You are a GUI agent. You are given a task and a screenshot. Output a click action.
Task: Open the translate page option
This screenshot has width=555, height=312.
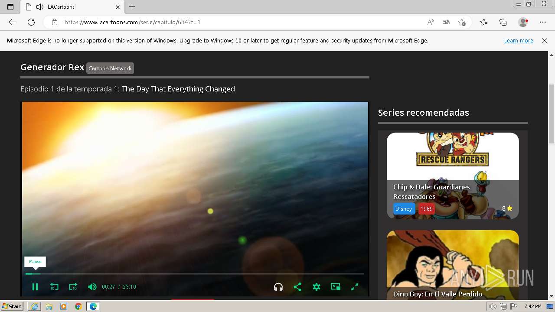tap(446, 22)
